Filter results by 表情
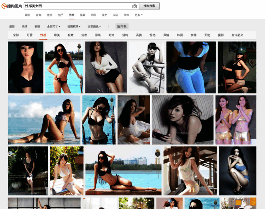The width and height of the screenshot is (265, 209). 37,26
